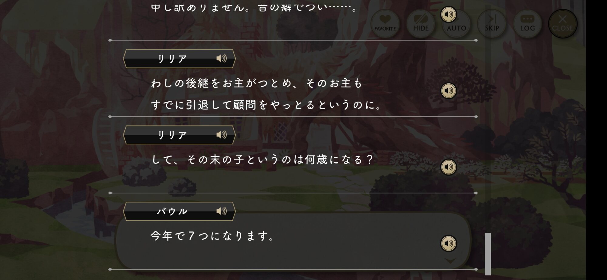The width and height of the screenshot is (607, 280).
Task: Click the down arrow in bottom dialogue box
Action: (x=450, y=261)
